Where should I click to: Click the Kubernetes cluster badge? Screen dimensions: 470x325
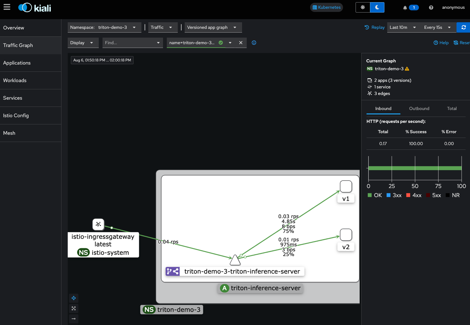point(326,7)
